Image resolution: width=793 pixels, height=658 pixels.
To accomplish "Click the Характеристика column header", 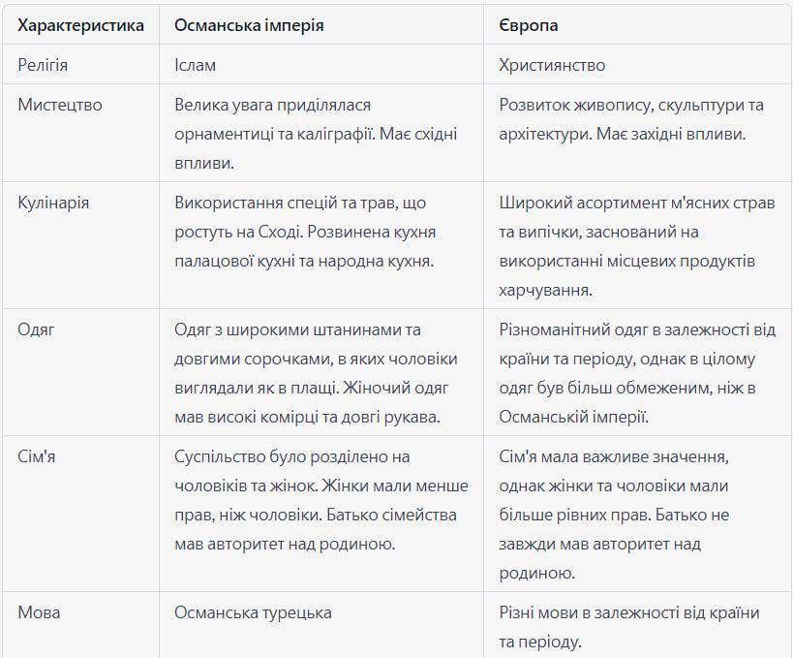I will [81, 25].
